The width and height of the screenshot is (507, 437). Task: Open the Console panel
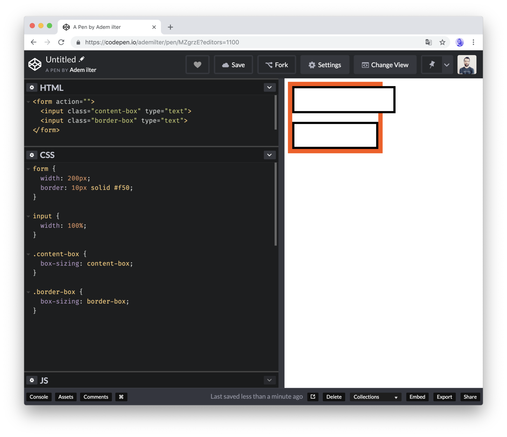(39, 397)
